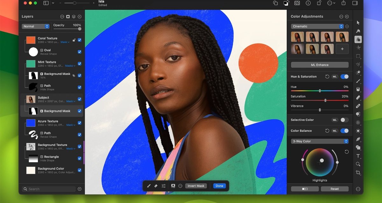Screen dimensions: 382x203
Task: Click the layer Search field
Action: [x=49, y=189]
